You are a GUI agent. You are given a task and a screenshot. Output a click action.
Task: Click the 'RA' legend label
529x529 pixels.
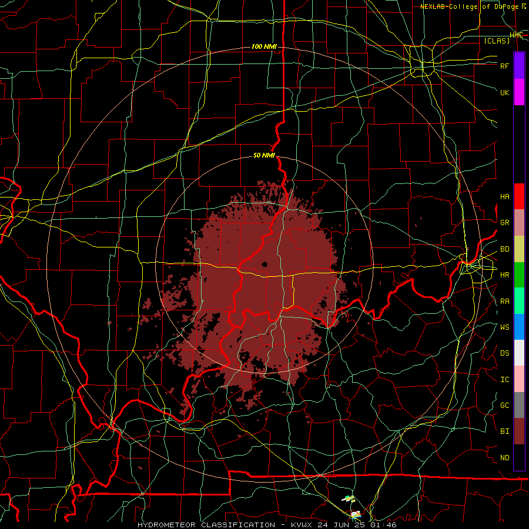pos(504,302)
